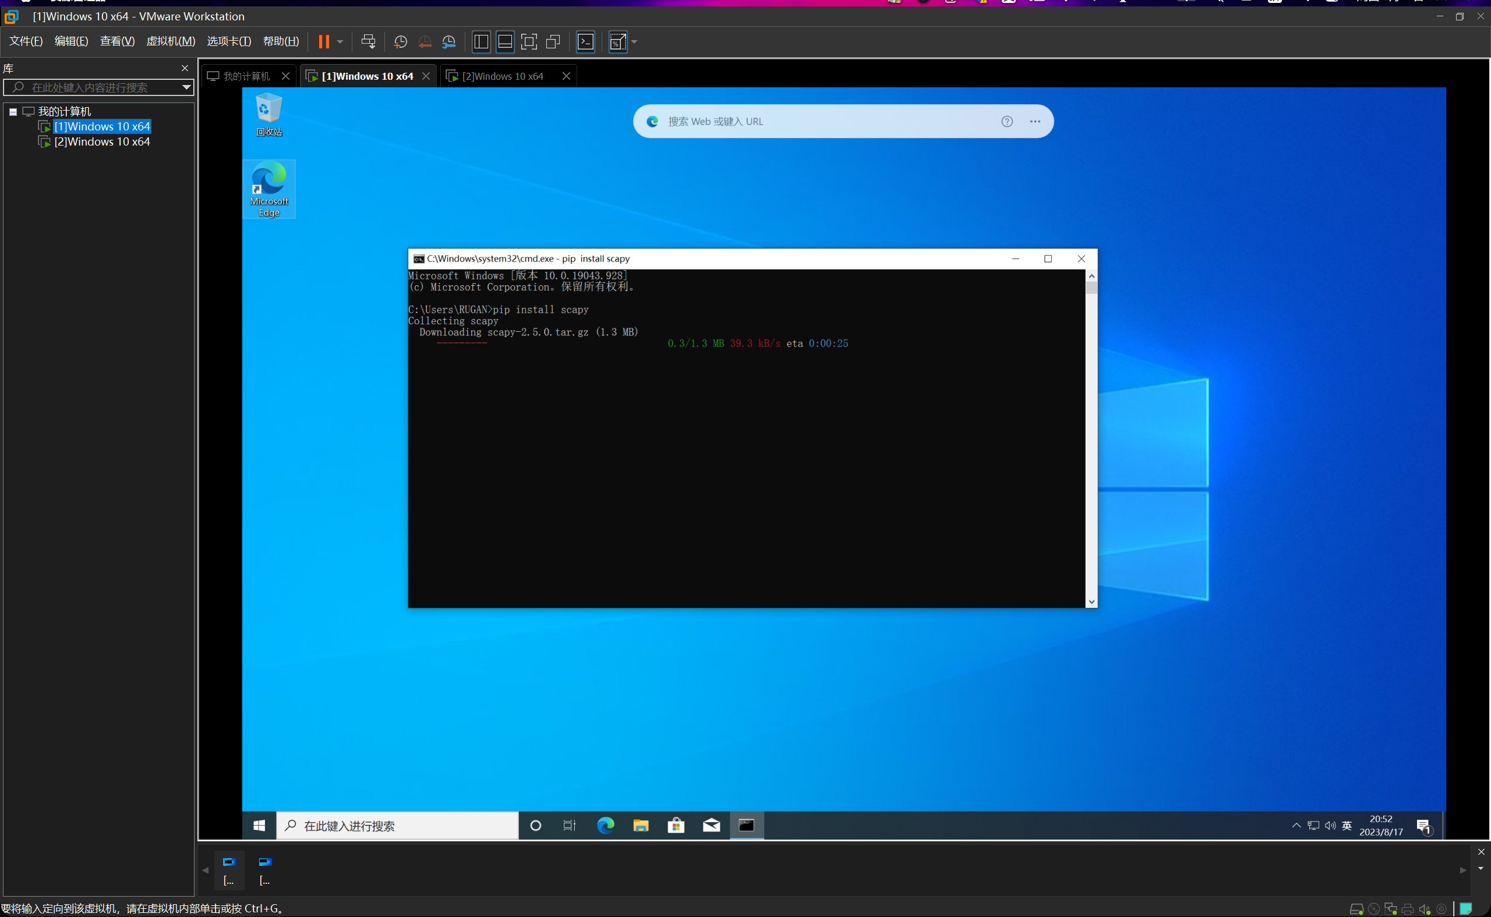Open the 编辑(E) menu
The width and height of the screenshot is (1491, 917).
[x=71, y=41]
